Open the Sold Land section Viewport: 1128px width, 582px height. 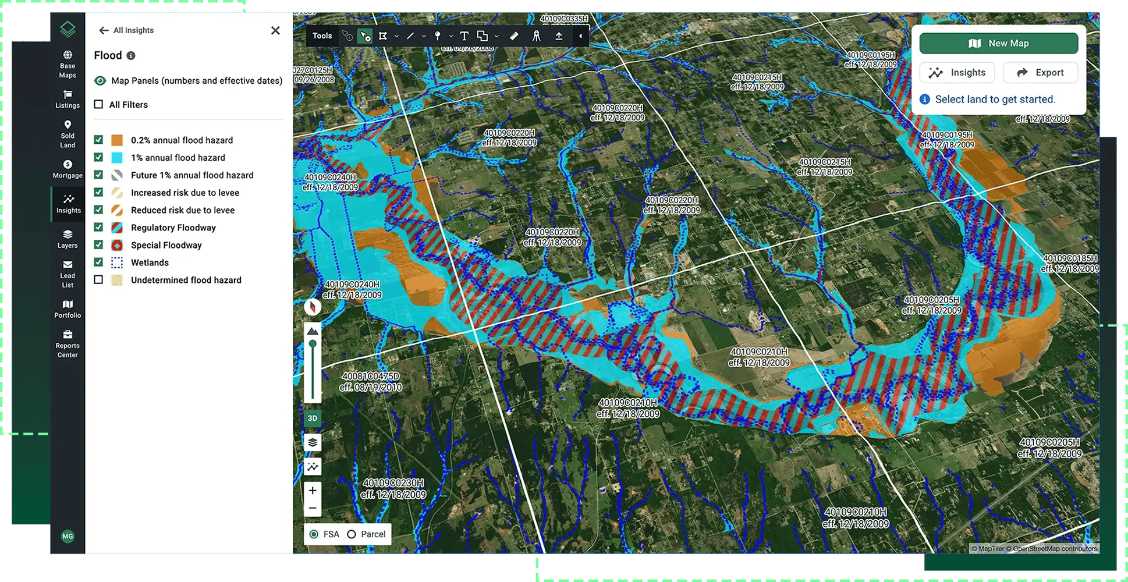68,134
